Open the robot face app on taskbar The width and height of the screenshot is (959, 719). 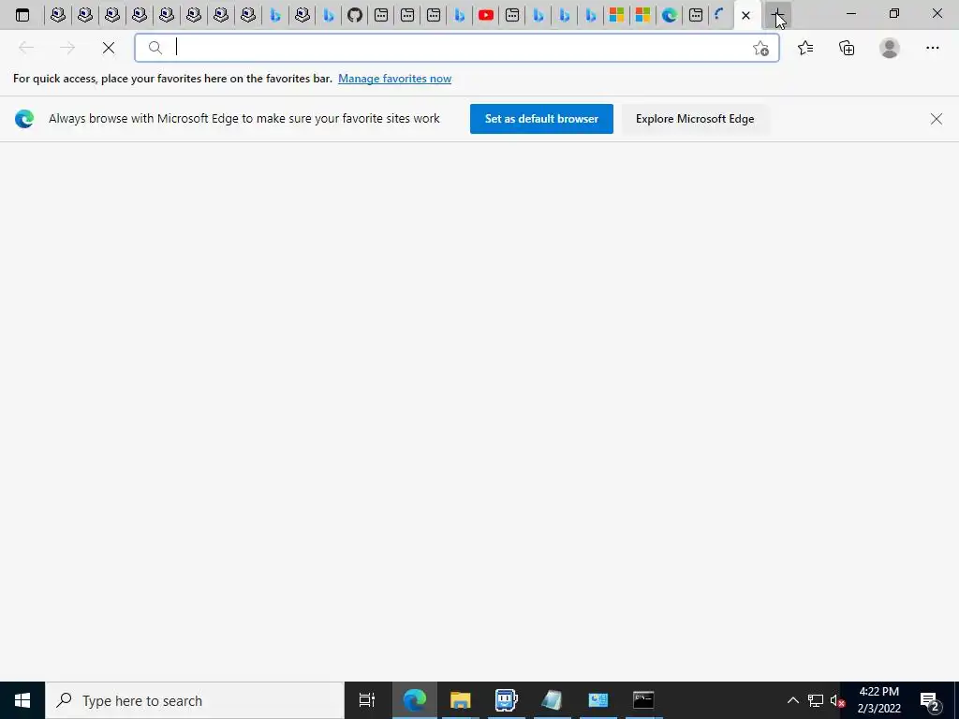pyautogui.click(x=507, y=700)
